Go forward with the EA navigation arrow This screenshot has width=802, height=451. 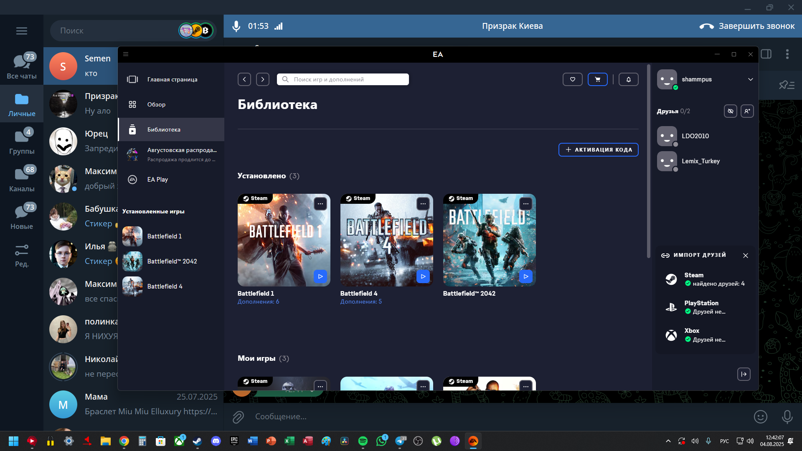point(263,79)
